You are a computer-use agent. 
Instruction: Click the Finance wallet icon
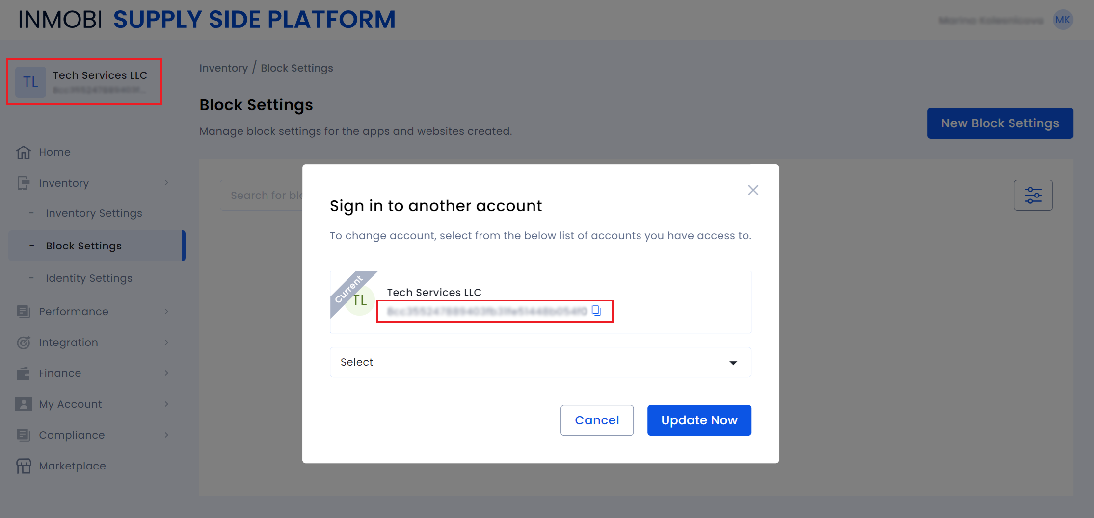click(x=24, y=373)
